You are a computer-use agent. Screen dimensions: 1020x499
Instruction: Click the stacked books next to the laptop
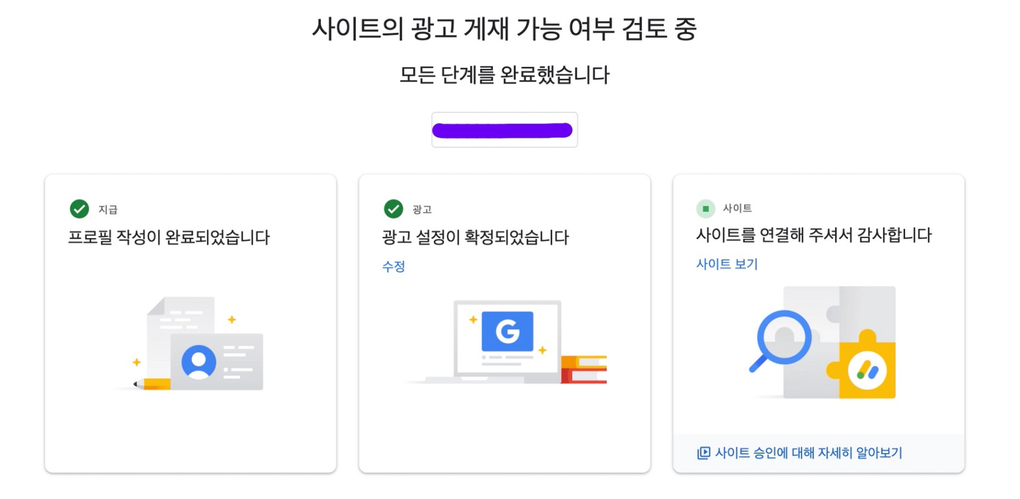pos(584,369)
